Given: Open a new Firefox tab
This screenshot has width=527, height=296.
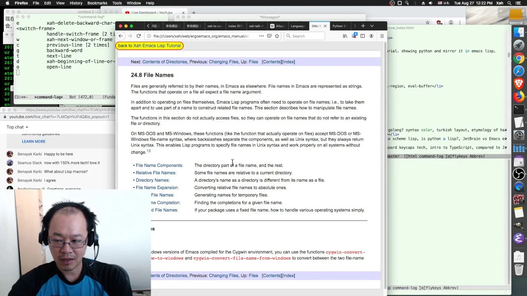Looking at the screenshot, I should pos(363,26).
